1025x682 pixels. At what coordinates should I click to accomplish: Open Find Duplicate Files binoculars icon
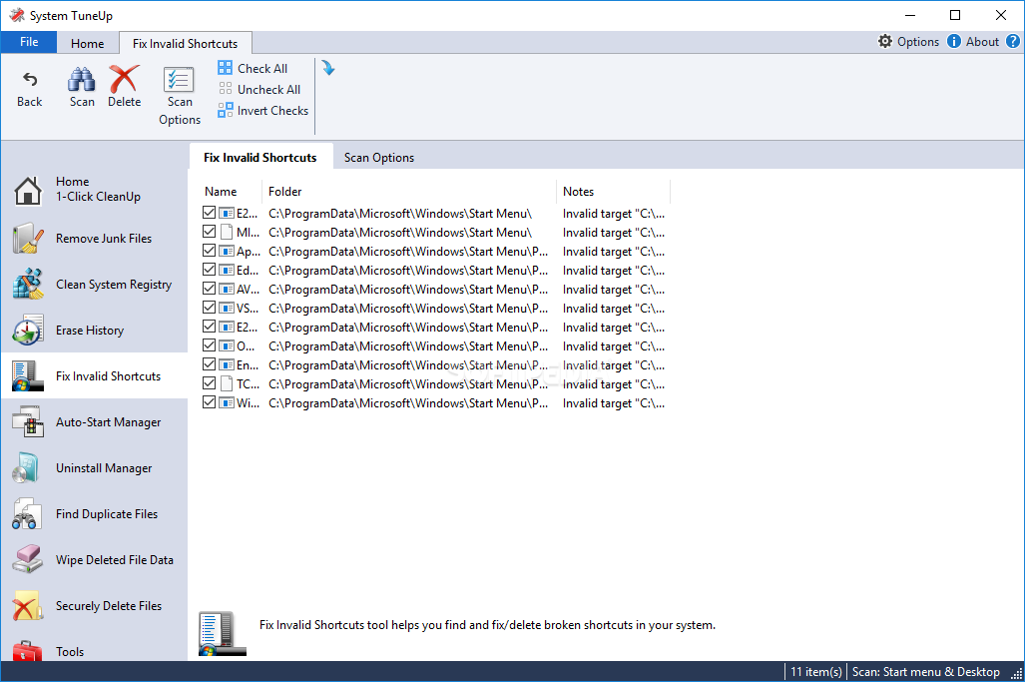tap(28, 513)
